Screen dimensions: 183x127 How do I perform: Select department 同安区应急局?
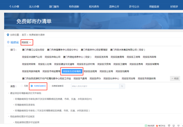click(x=136, y=64)
